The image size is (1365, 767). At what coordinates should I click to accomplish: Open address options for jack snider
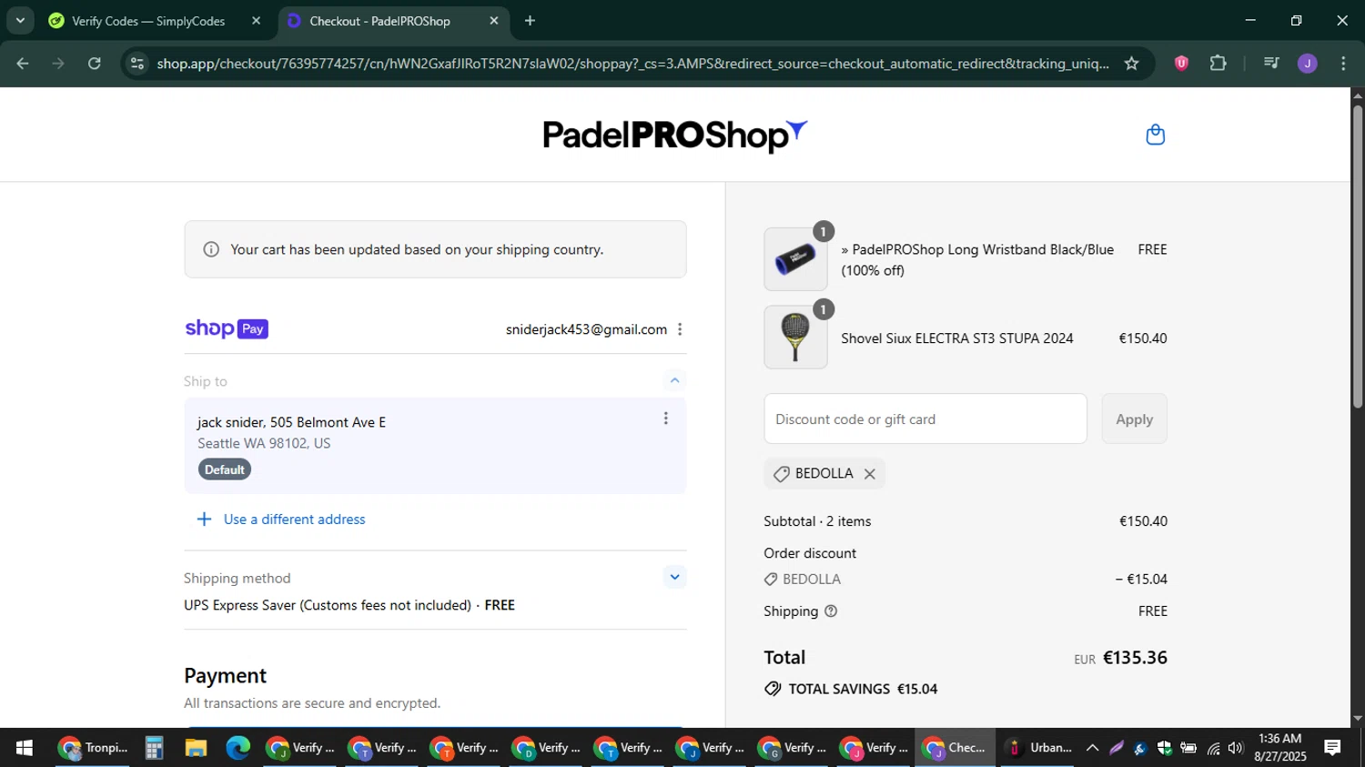(x=665, y=419)
